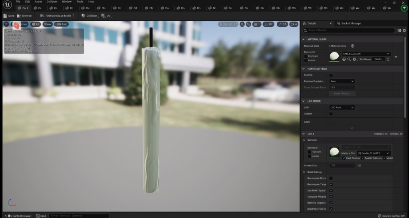Image resolution: width=409 pixels, height=218 pixels.
Task: Click the Details property matrix grid icon
Action: [399, 30]
